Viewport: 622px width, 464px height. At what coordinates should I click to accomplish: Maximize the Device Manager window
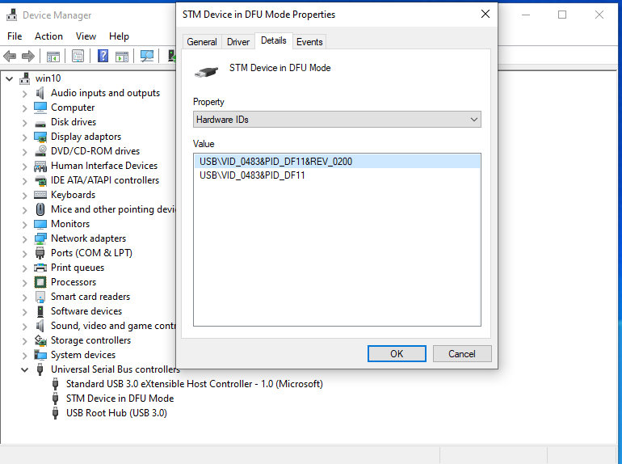562,15
